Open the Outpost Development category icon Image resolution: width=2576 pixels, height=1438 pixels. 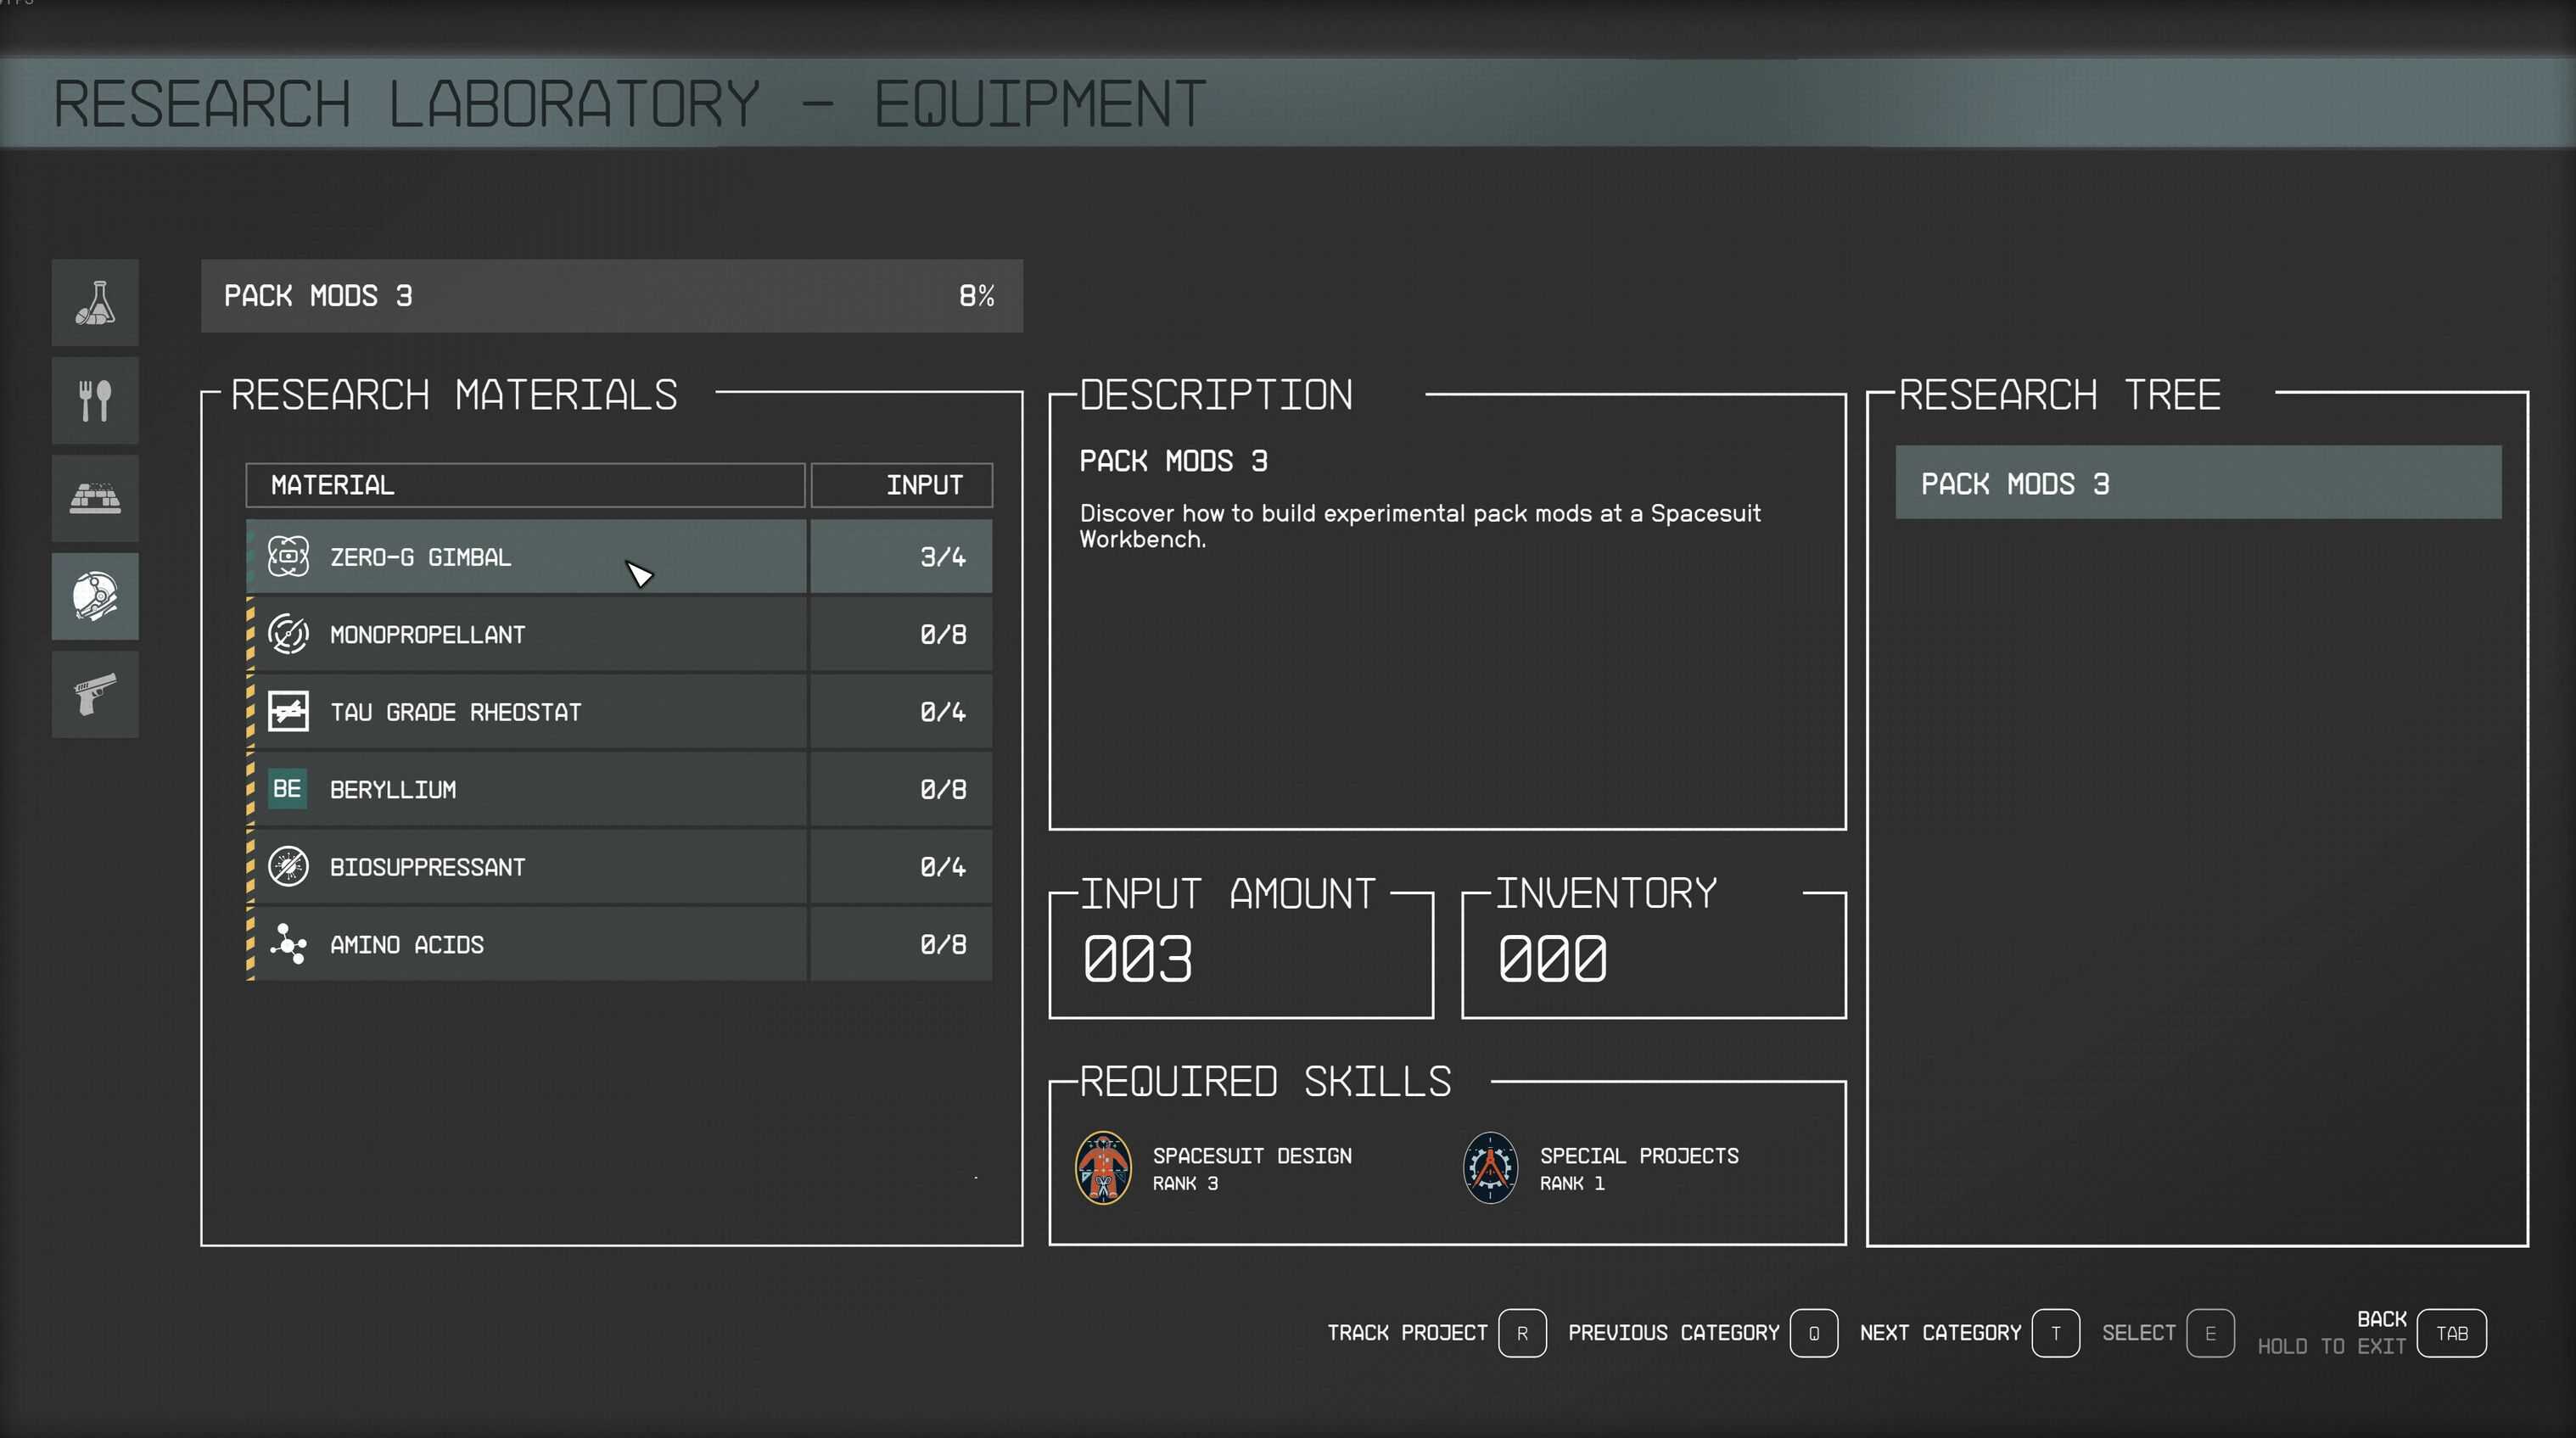coord(95,498)
